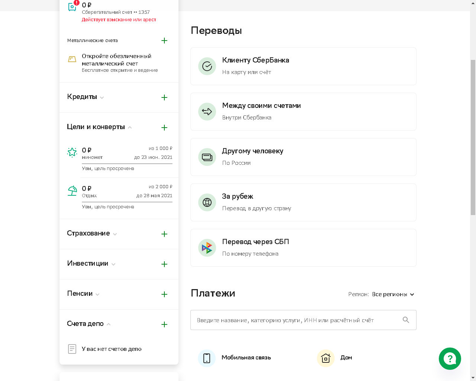
Task: Click the plus icon next to Кредиты
Action: pos(164,97)
